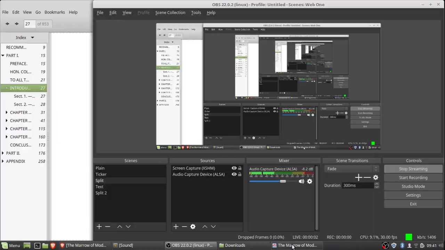Launch the terminal from the taskbar
Viewport: 445px width, 250px height.
[x=37, y=245]
